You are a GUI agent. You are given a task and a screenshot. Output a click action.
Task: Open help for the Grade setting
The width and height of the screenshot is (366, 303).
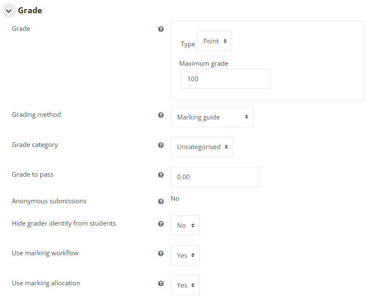point(161,29)
